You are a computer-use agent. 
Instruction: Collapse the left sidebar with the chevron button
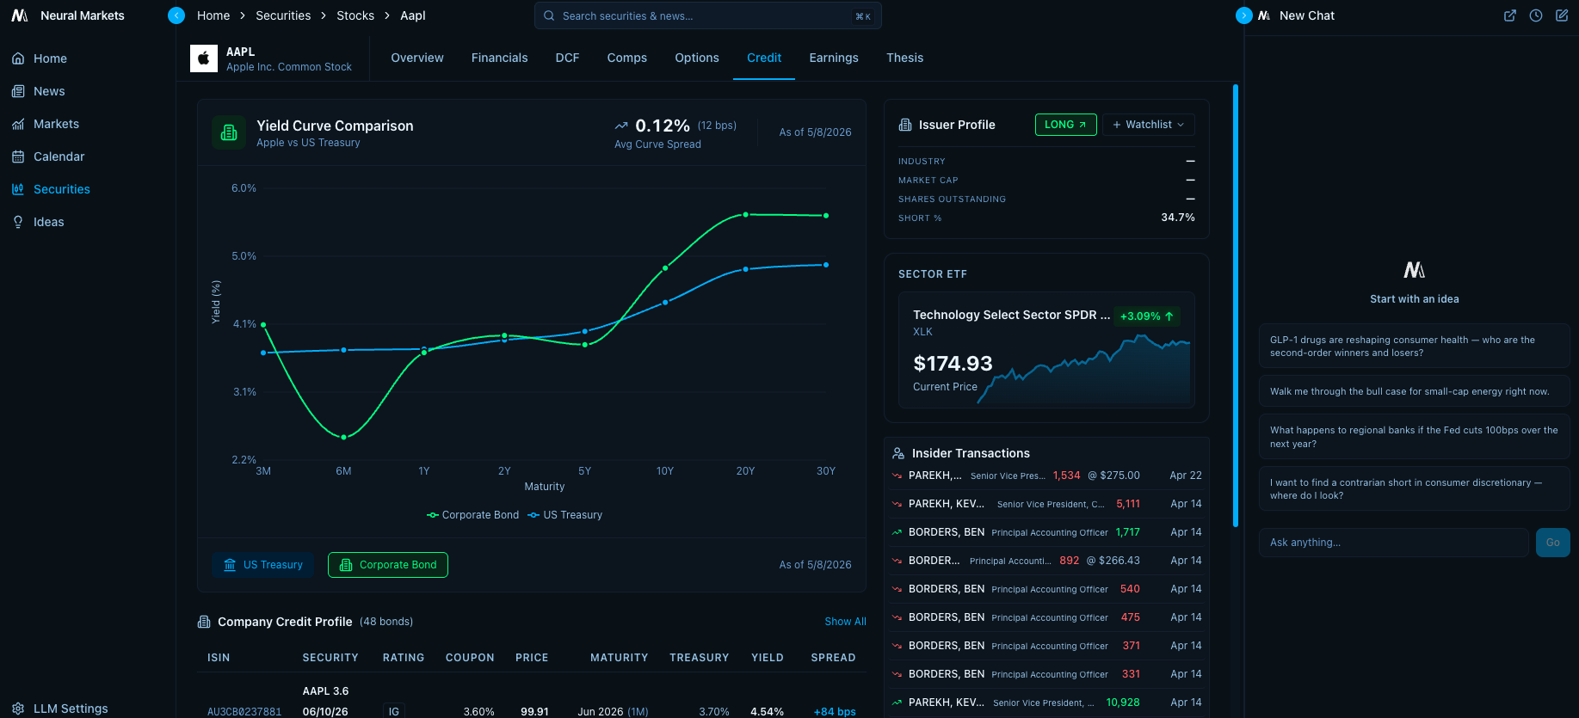tap(176, 15)
